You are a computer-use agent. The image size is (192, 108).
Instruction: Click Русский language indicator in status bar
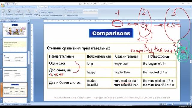(x=26, y=104)
